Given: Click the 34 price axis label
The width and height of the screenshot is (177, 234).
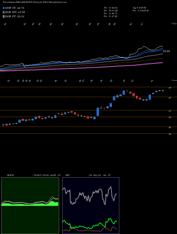Looking at the screenshot, I should [170, 134].
